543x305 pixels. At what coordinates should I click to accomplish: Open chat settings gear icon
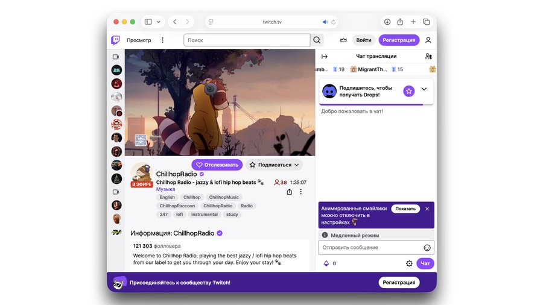tap(409, 263)
